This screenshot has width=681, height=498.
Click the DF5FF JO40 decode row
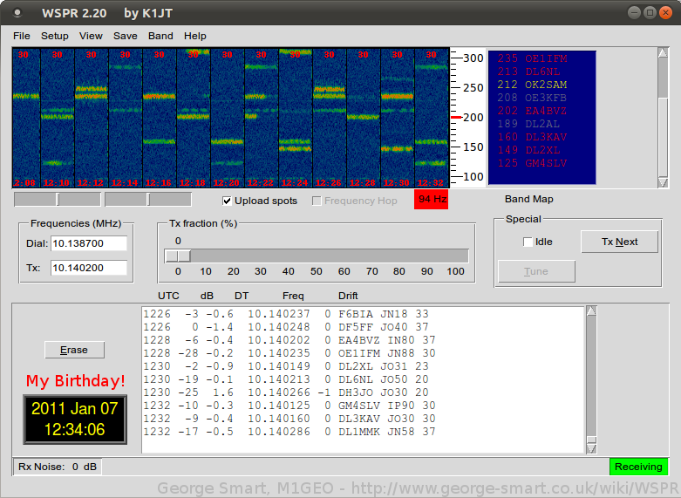pyautogui.click(x=286, y=327)
